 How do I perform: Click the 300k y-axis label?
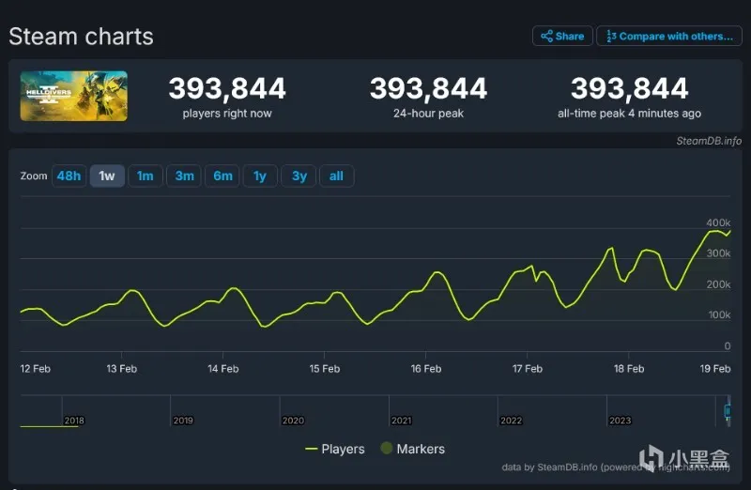tap(718, 253)
